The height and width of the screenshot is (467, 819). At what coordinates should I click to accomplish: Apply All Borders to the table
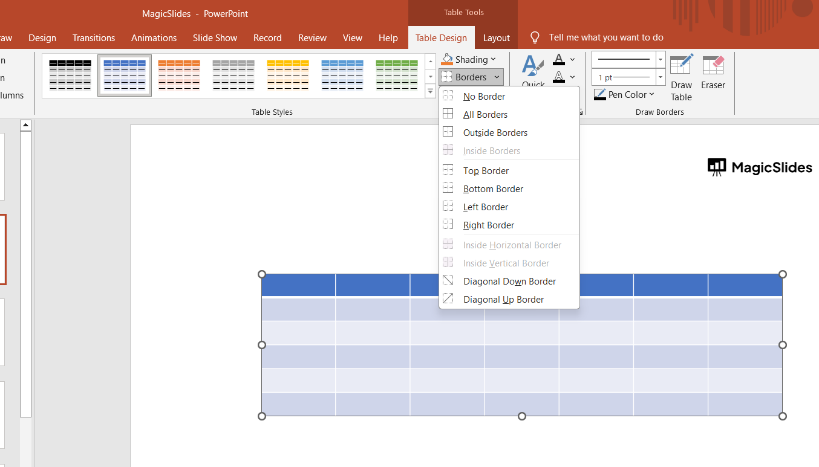click(485, 115)
